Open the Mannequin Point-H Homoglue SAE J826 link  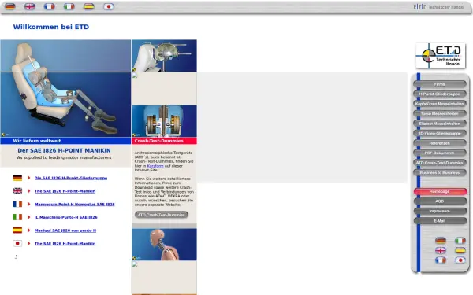click(75, 204)
